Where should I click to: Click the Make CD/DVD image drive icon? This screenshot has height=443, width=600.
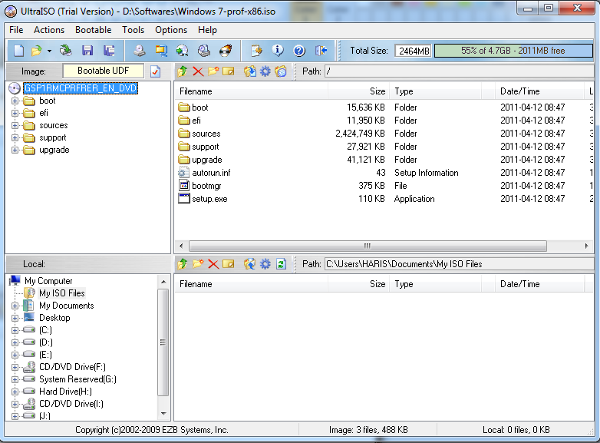pos(140,50)
